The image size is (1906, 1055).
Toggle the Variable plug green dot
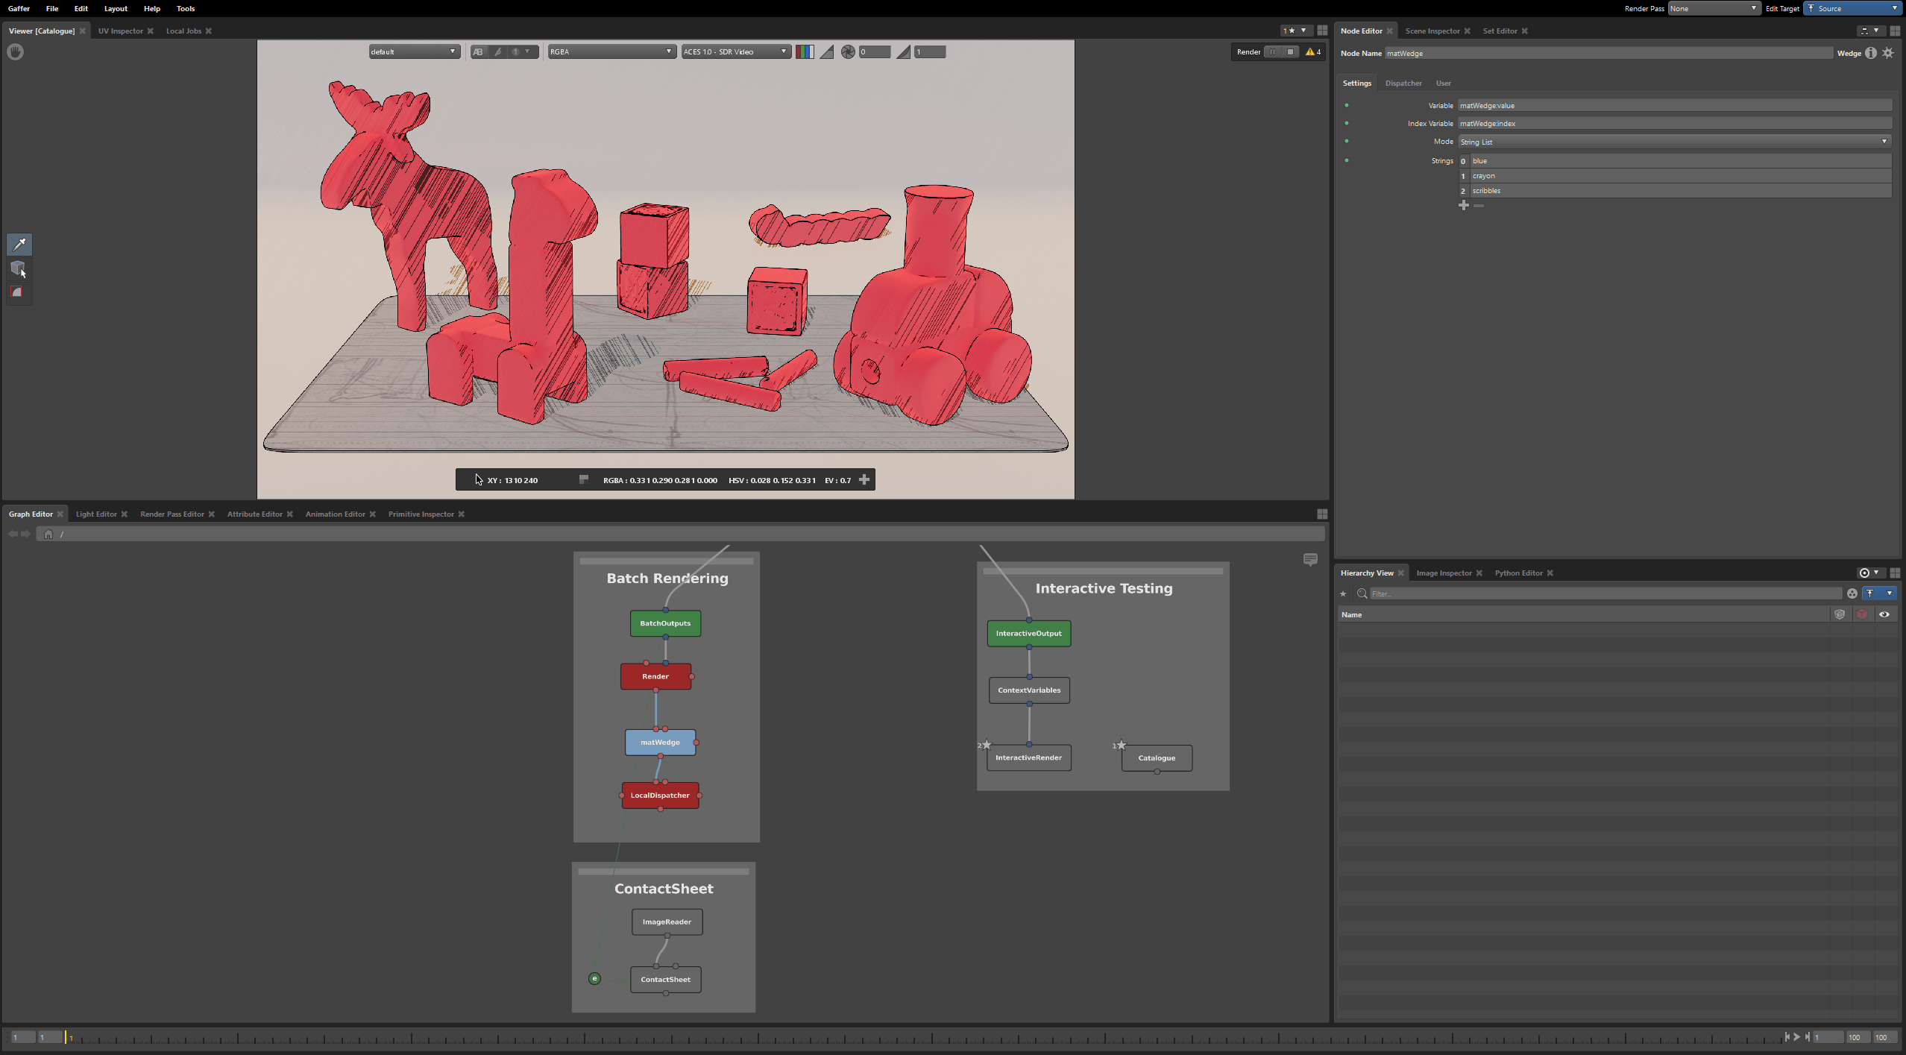(x=1347, y=105)
